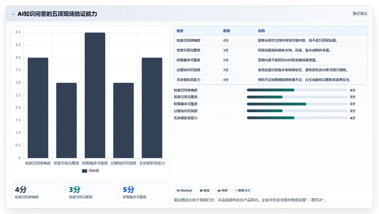Click the 过期知识识别度 chart bar
Image resolution: width=379 pixels, height=214 pixels.
tap(123, 120)
